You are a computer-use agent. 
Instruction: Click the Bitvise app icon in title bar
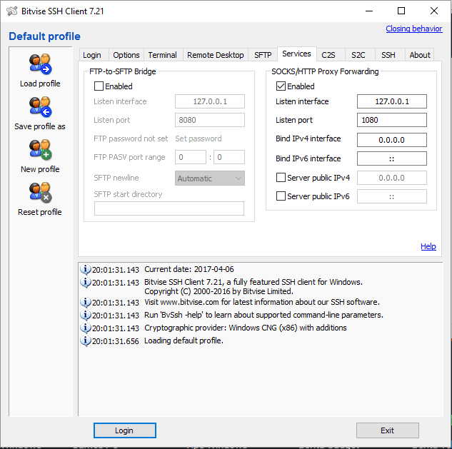12,11
